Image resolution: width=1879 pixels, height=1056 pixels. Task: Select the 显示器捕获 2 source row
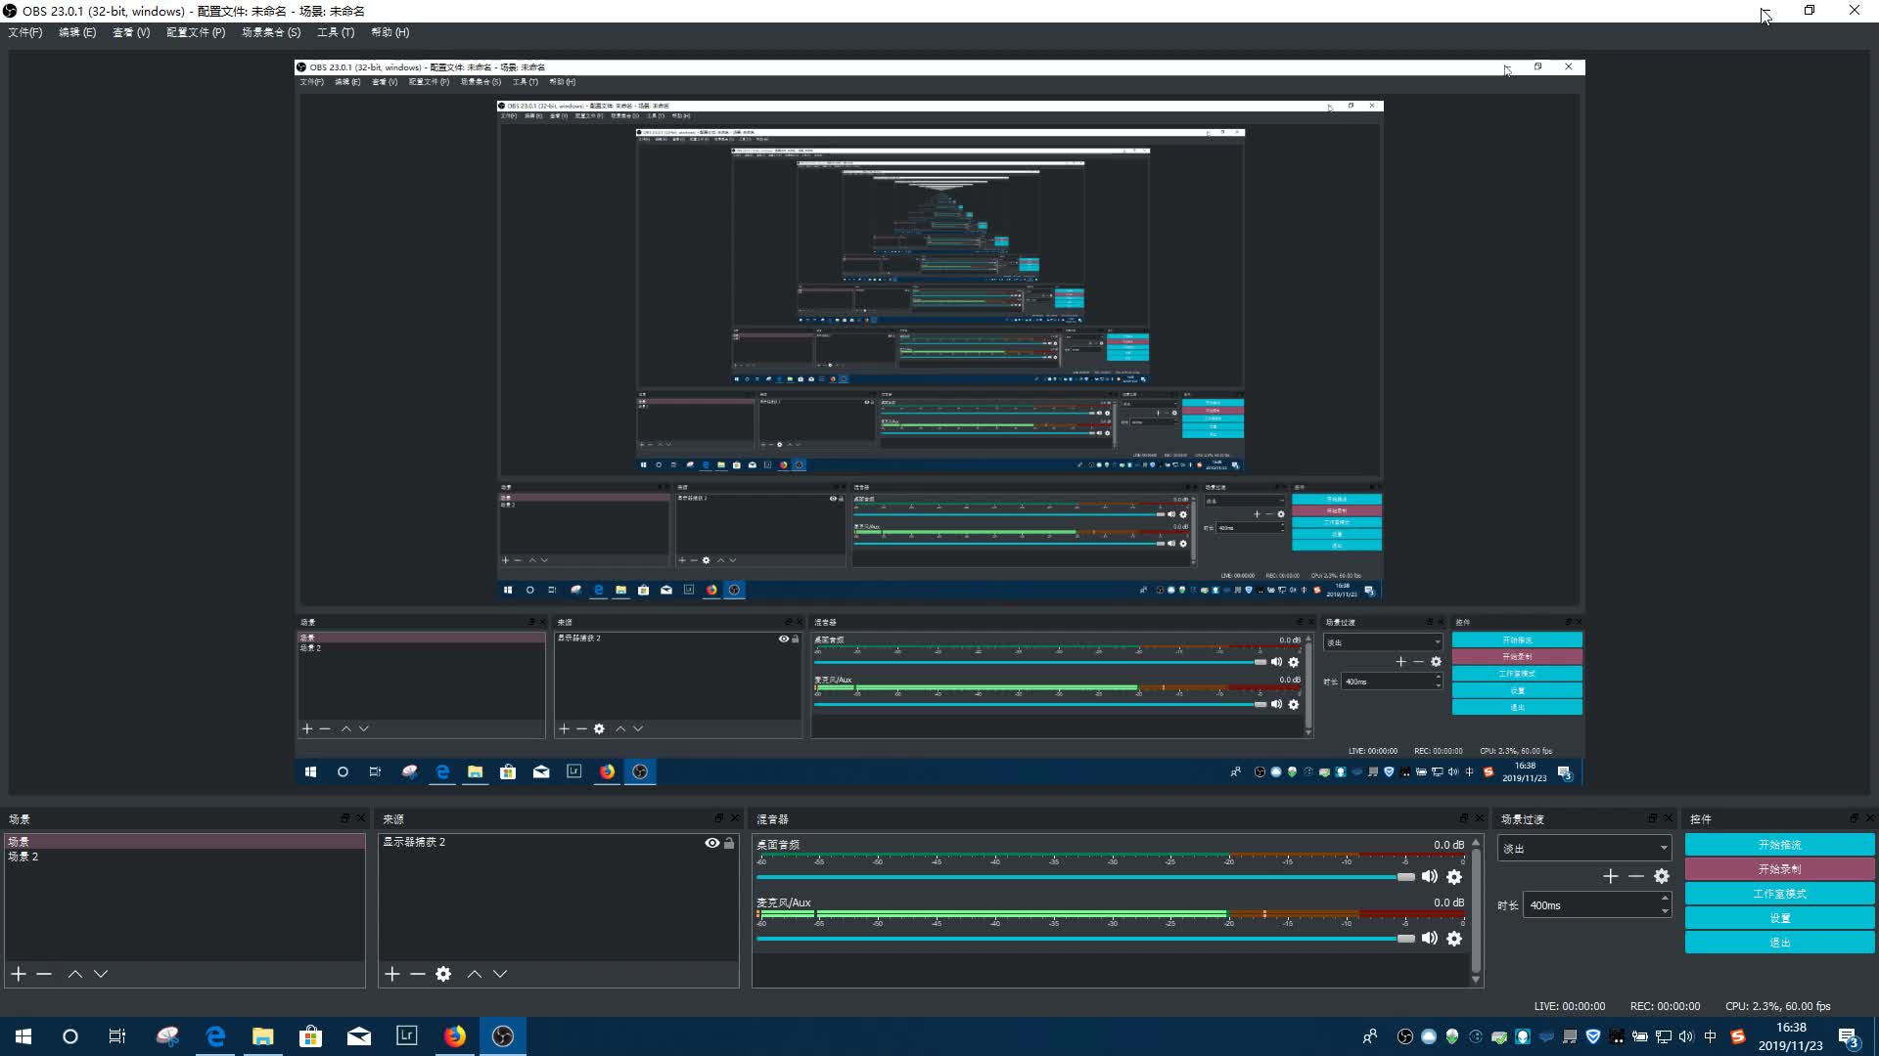pos(558,842)
